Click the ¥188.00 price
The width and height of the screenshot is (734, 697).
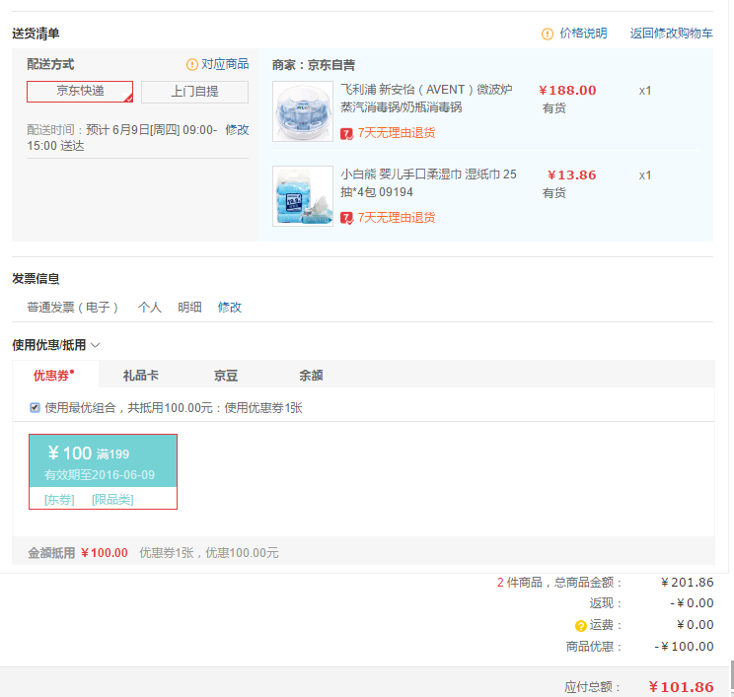567,91
